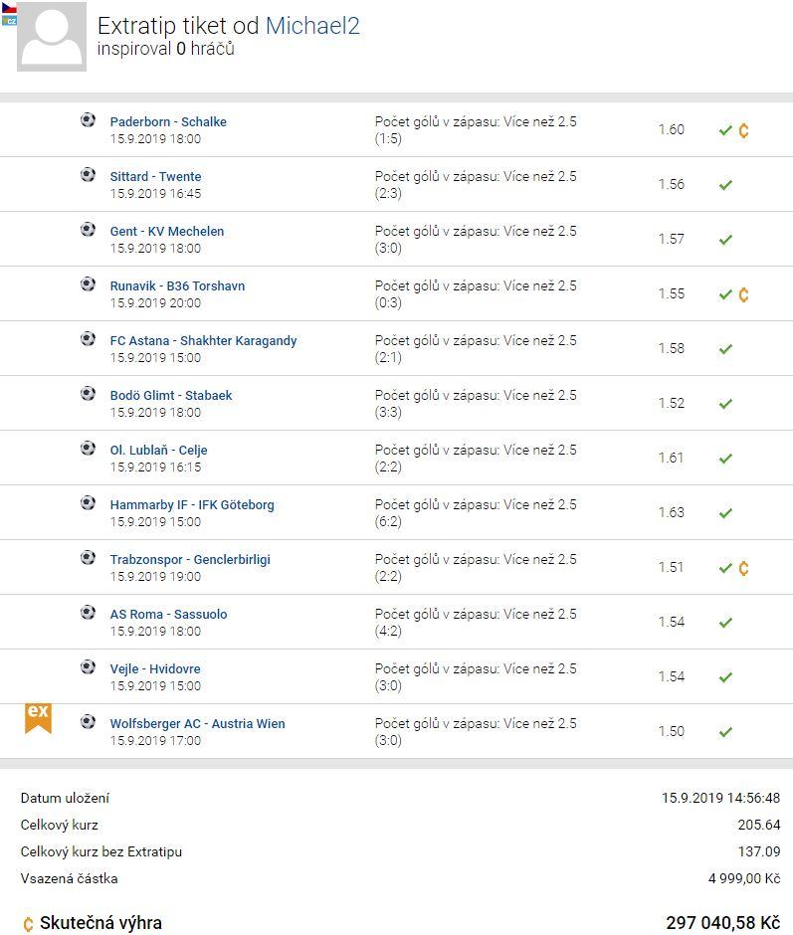Image resolution: width=793 pixels, height=935 pixels.
Task: Open Hammarby IF - IFK Göteborg match
Action: pyautogui.click(x=192, y=505)
